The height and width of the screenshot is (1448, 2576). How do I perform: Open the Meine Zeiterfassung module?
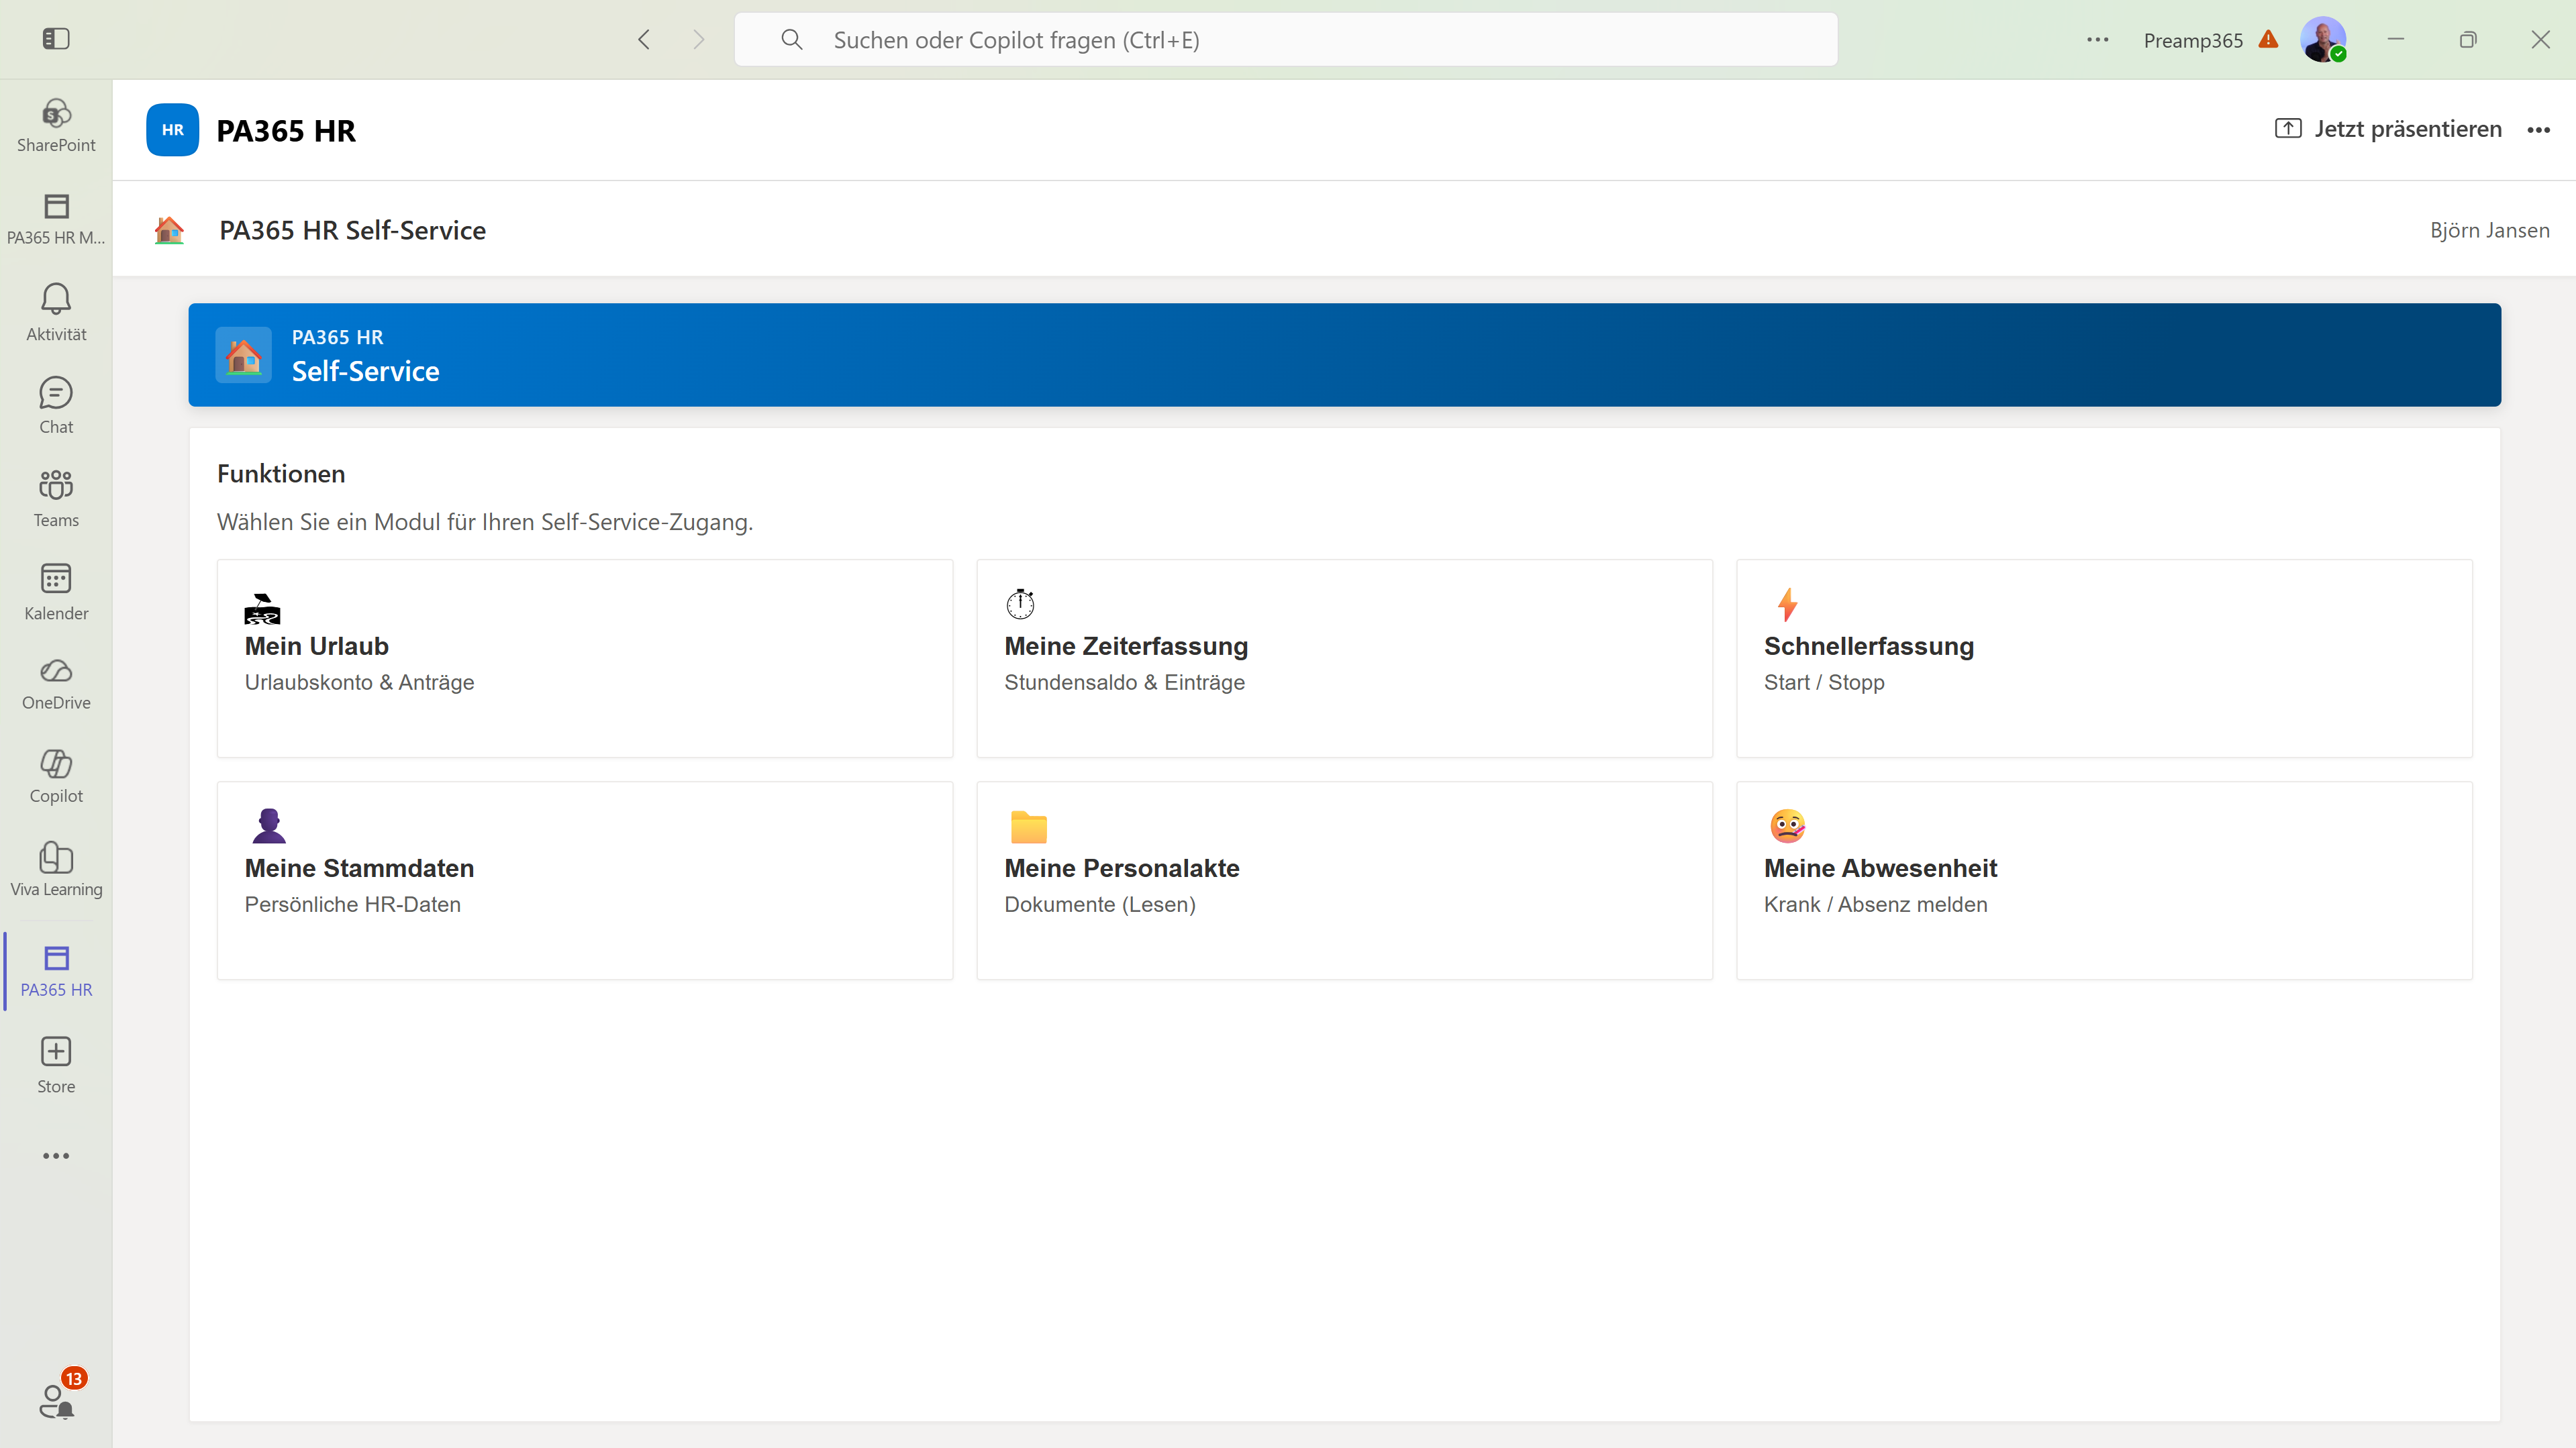1344,658
